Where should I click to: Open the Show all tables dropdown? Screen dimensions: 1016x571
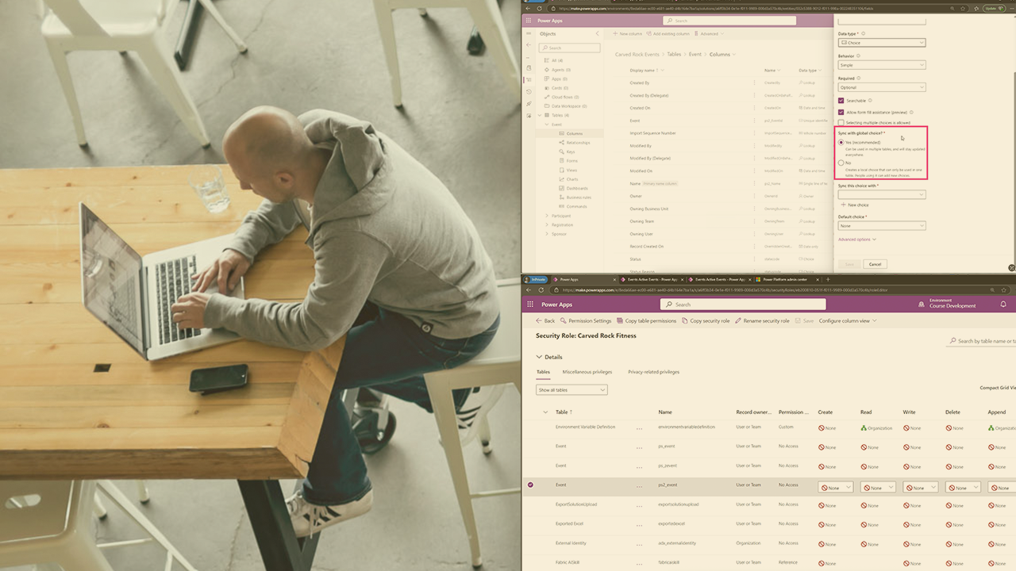pyautogui.click(x=571, y=390)
